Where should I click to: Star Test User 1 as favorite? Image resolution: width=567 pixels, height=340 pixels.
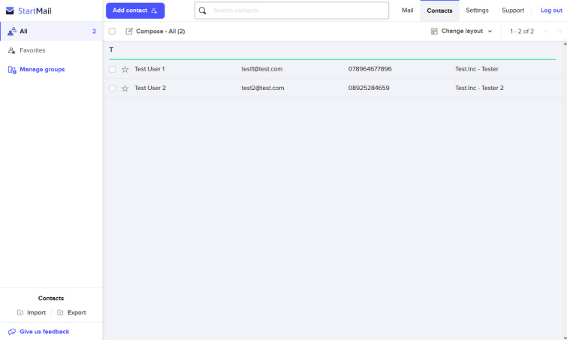125,69
